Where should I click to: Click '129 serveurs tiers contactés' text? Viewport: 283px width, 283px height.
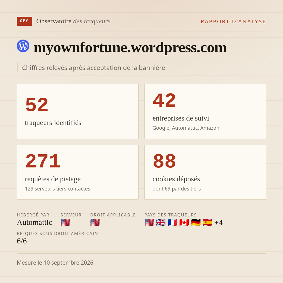(x=58, y=189)
